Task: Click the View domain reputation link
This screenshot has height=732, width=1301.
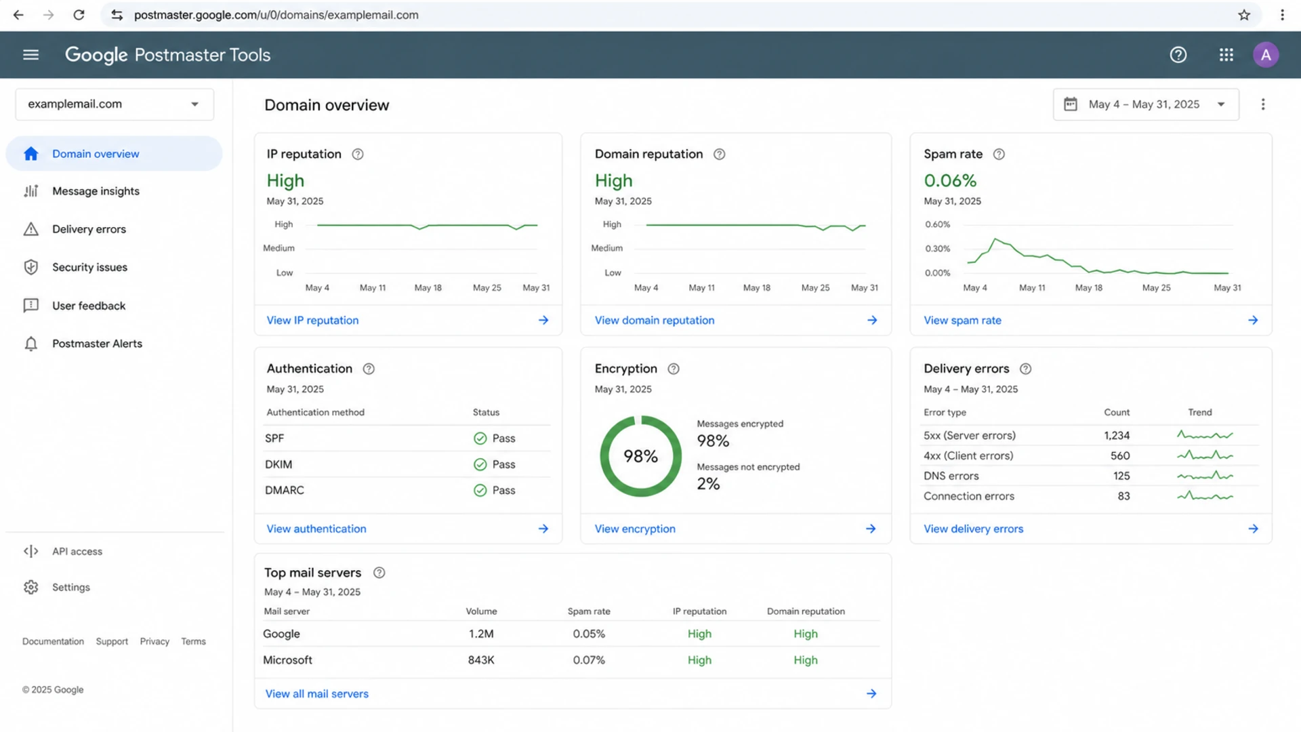Action: coord(655,320)
